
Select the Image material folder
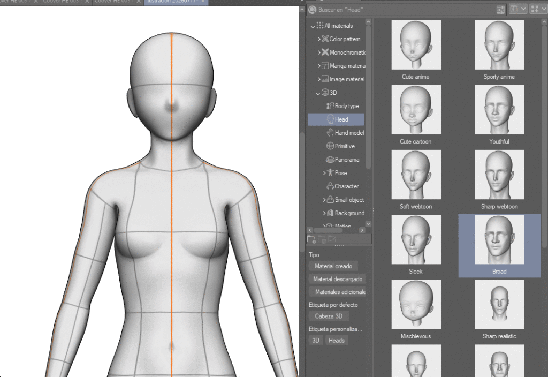coord(343,79)
